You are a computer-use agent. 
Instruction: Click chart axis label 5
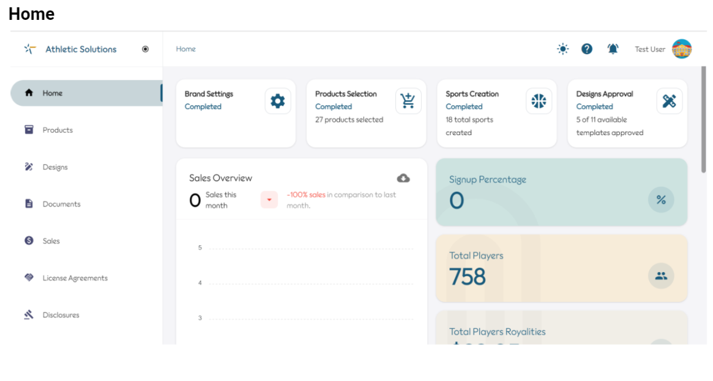[x=200, y=248]
